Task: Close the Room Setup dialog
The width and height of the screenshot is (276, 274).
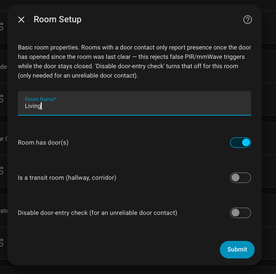Action: [x=21, y=20]
